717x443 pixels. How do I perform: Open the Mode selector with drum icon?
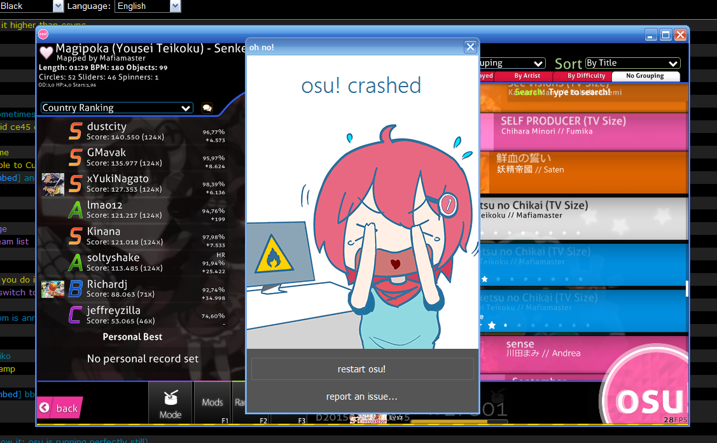coord(171,404)
